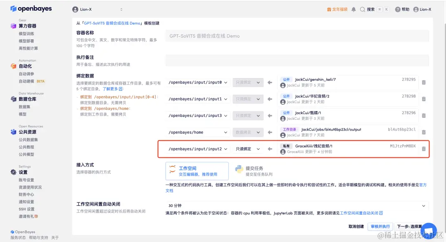Image resolution: width=446 pixels, height=242 pixels.
Task: Click the openbayes logo
Action: point(31,9)
